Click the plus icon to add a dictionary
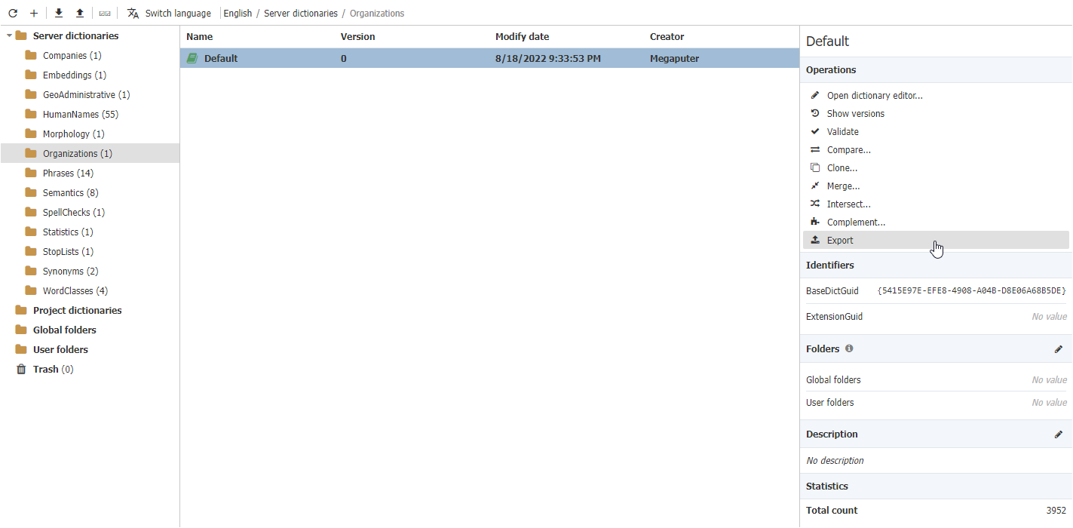Screen dimensions: 1073x528 33,13
